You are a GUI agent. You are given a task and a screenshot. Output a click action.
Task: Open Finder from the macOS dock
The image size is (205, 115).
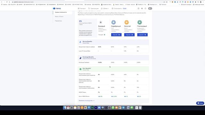(x=65, y=108)
